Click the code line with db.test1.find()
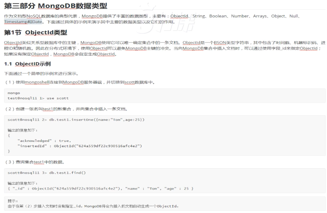327x213 pixels. [x=47, y=173]
